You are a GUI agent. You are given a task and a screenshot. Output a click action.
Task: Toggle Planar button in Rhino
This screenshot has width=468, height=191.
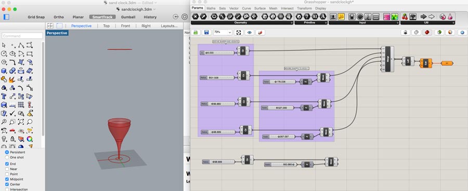point(78,17)
